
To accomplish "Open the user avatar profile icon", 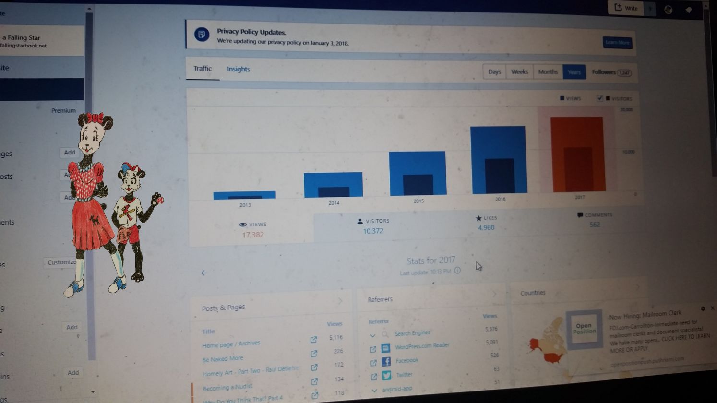I will pyautogui.click(x=668, y=10).
